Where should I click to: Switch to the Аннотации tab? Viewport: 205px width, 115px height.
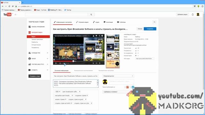[108, 22]
